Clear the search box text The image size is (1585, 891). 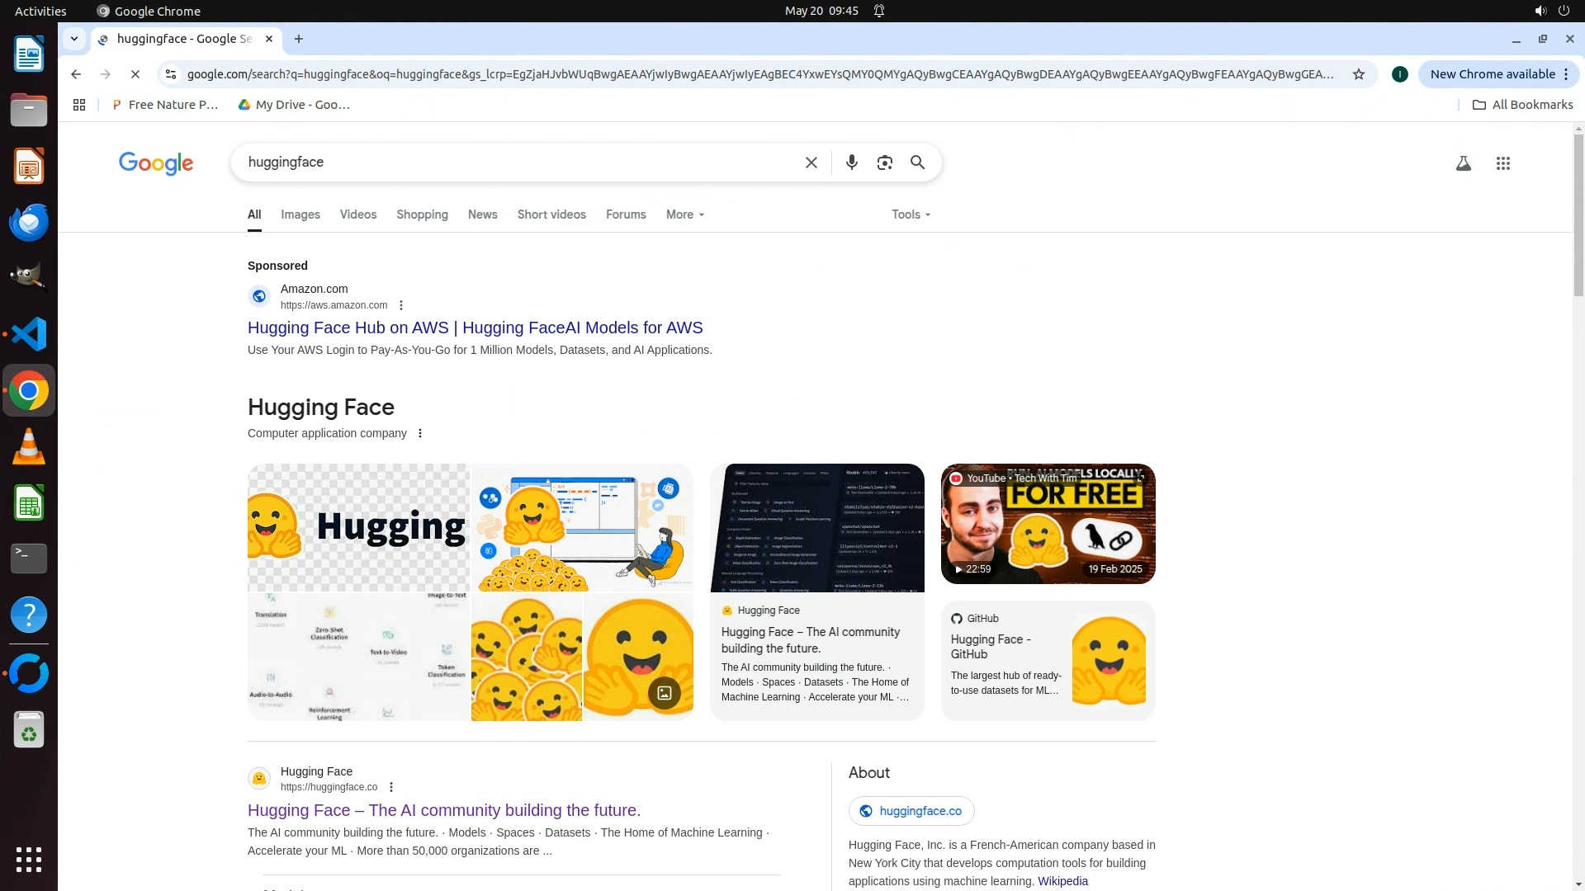tap(811, 163)
